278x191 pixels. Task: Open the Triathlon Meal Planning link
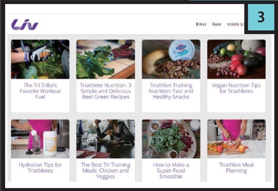[236, 168]
